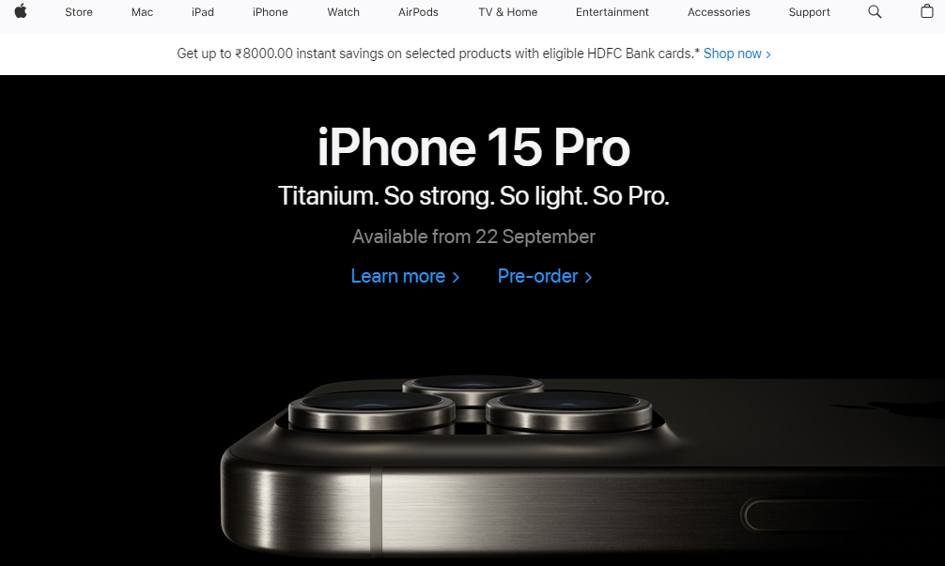Open the Watch menu item
The width and height of the screenshot is (945, 566).
click(x=343, y=12)
